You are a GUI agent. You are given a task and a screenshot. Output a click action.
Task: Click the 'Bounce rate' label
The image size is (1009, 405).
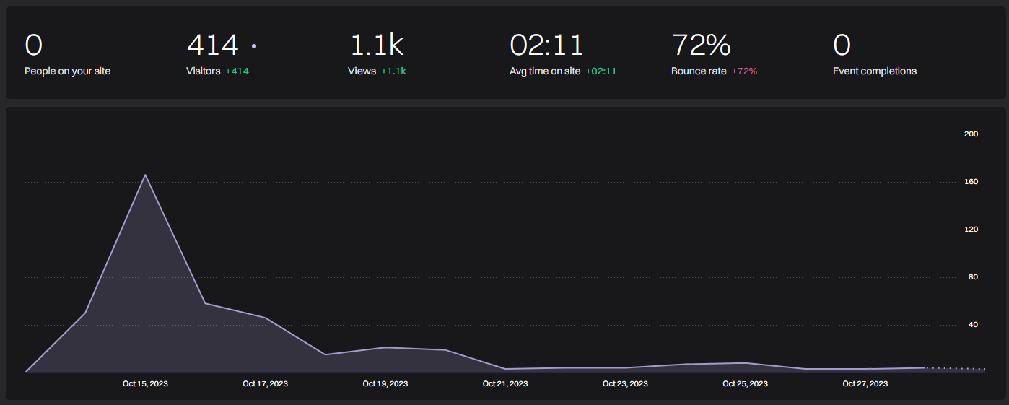(x=699, y=71)
